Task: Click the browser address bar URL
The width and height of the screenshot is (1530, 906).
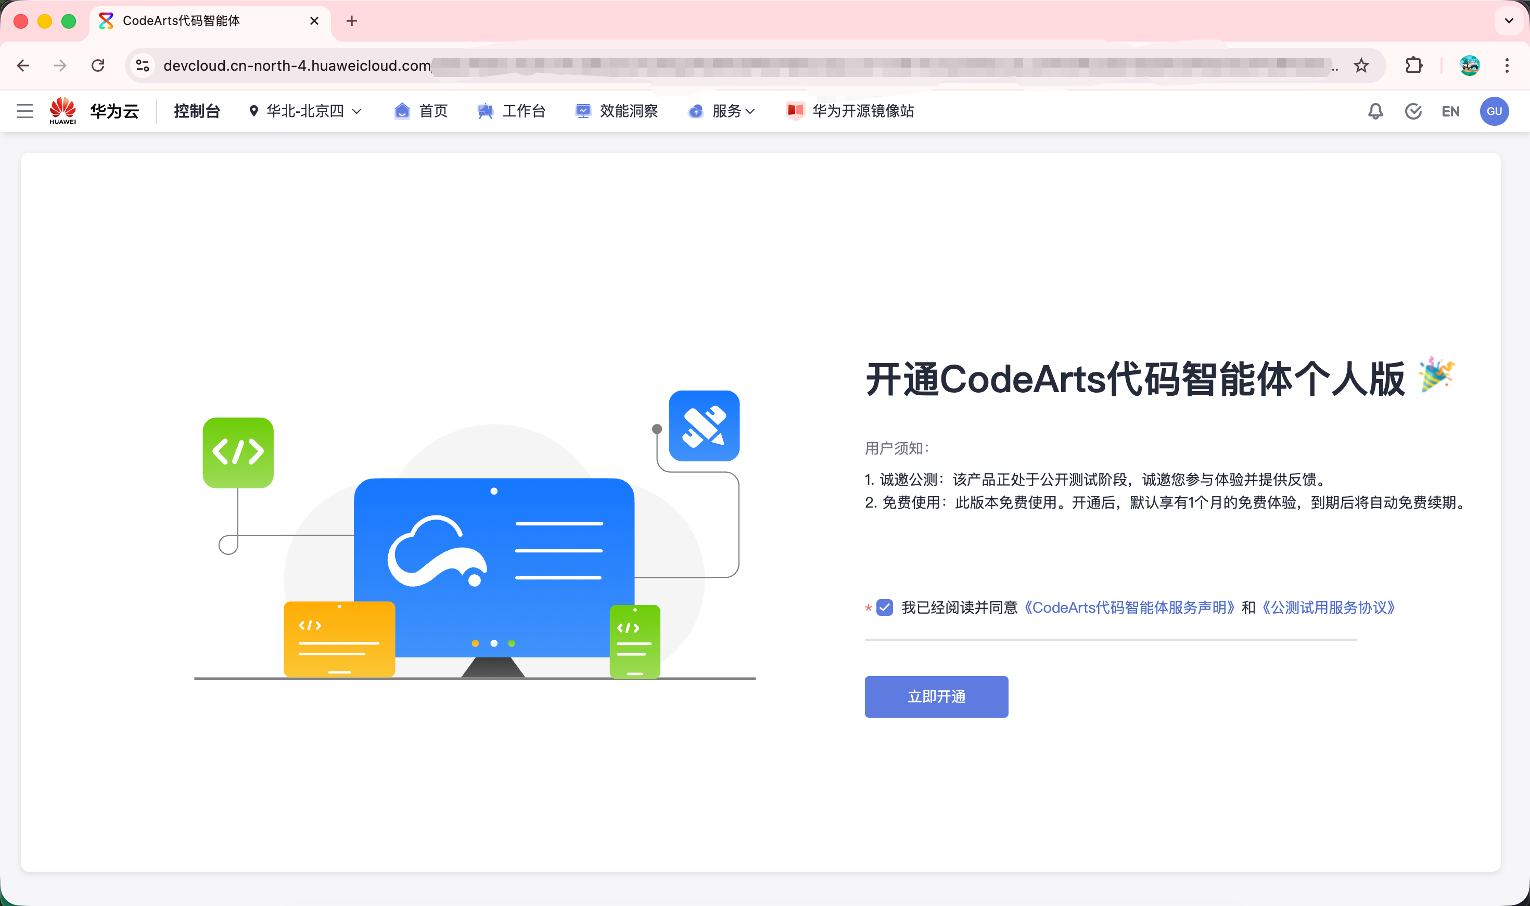Action: [x=297, y=66]
